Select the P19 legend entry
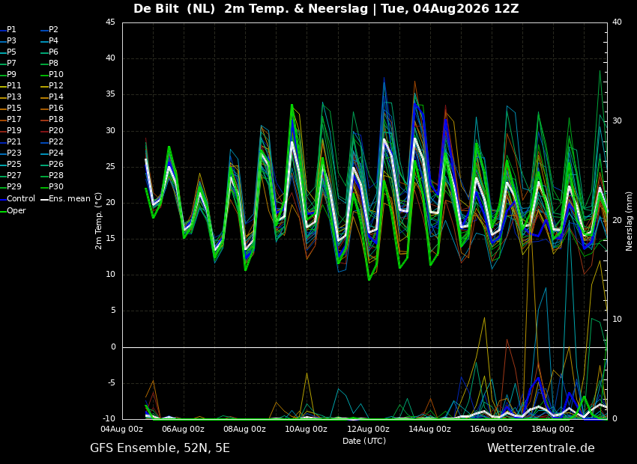Viewport: 637px width, 464px height. pos(11,131)
